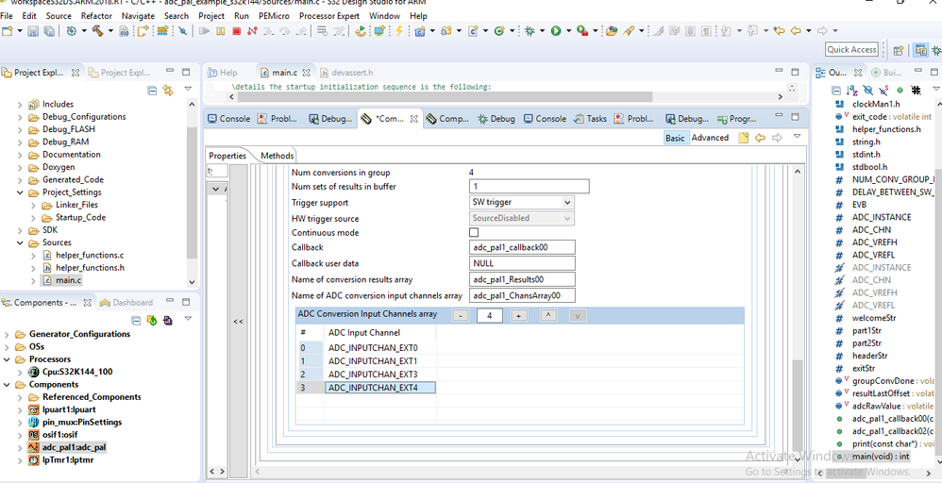Collapse the Processors node
942x483 pixels.
(x=7, y=359)
